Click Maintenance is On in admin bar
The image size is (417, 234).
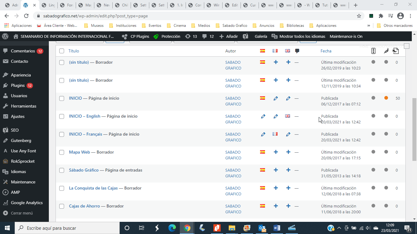[x=346, y=36]
